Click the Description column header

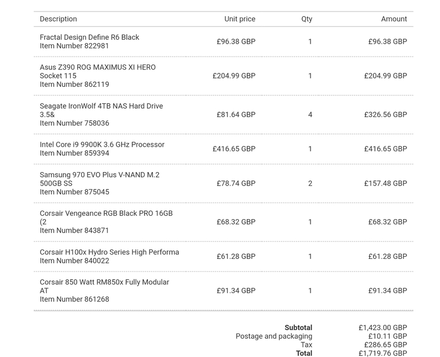point(58,19)
